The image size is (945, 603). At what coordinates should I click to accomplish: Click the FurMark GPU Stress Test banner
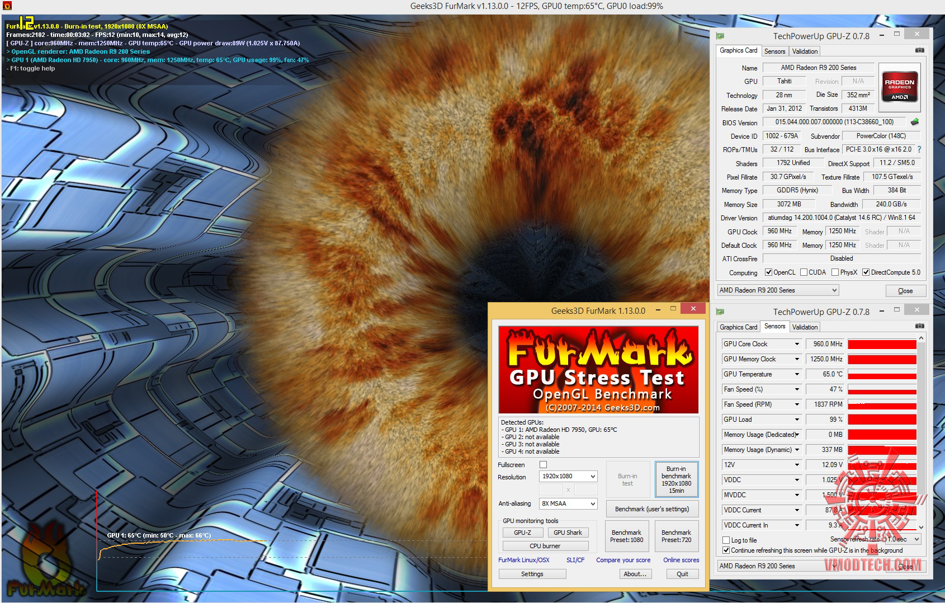click(598, 370)
